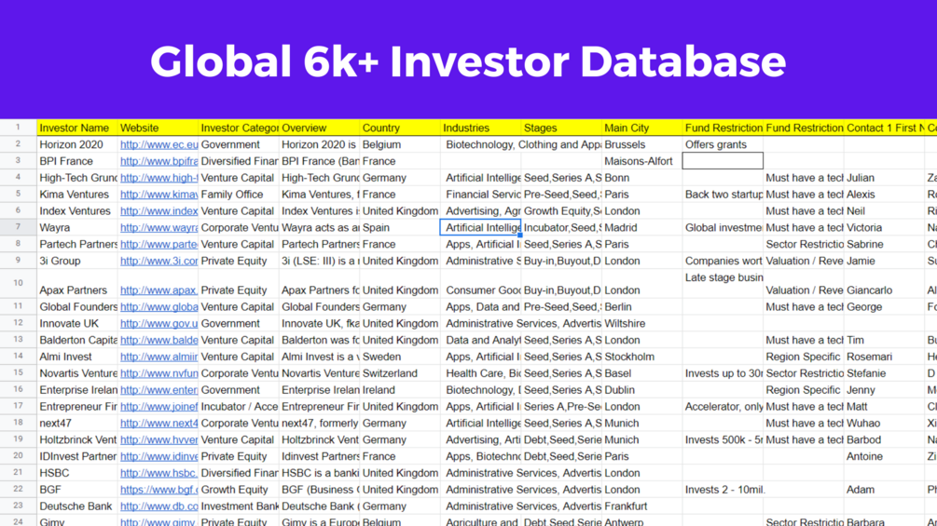The height and width of the screenshot is (526, 937).
Task: Select the Bonn city cell
Action: tap(641, 178)
